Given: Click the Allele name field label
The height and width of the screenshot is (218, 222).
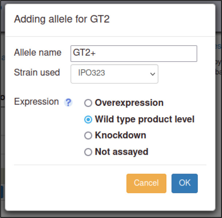Looking at the screenshot, I should pyautogui.click(x=37, y=52).
